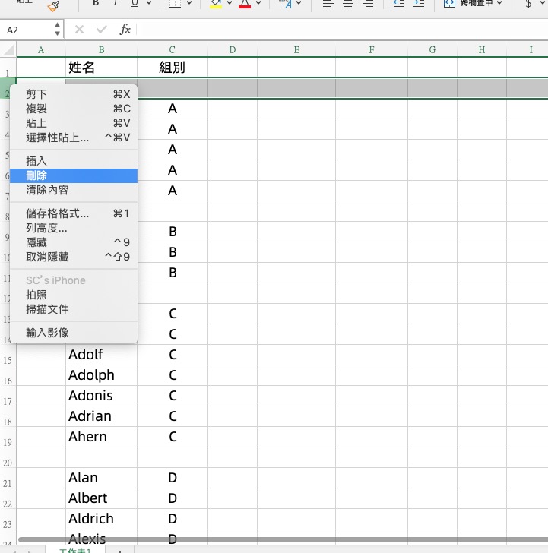The height and width of the screenshot is (553, 548).
Task: Select the cell containing Albert
Action: [x=101, y=498]
